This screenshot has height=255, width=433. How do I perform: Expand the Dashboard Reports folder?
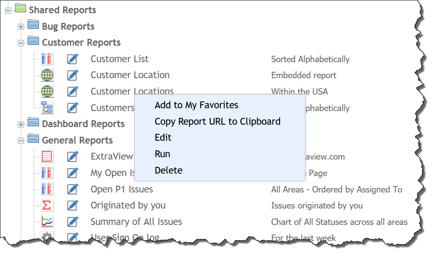pyautogui.click(x=21, y=124)
